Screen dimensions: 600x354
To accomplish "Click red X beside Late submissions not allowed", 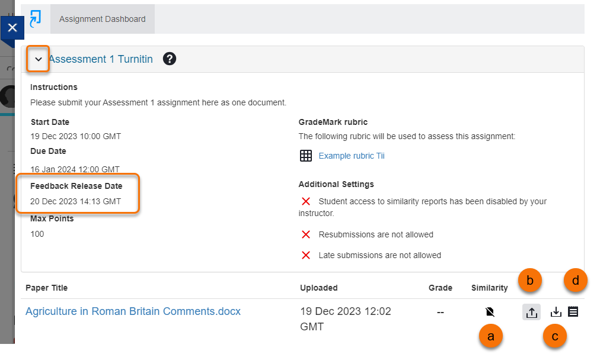I will [306, 256].
